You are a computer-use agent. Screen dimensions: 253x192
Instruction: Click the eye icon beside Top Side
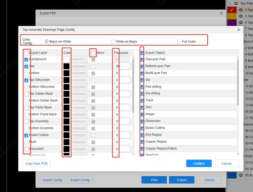coord(236,3)
